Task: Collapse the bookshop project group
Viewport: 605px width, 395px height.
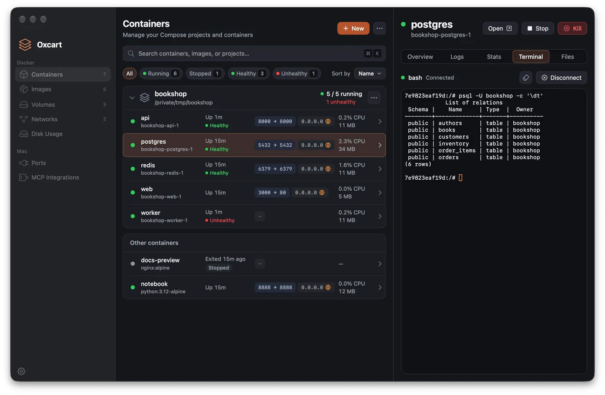Action: 132,98
